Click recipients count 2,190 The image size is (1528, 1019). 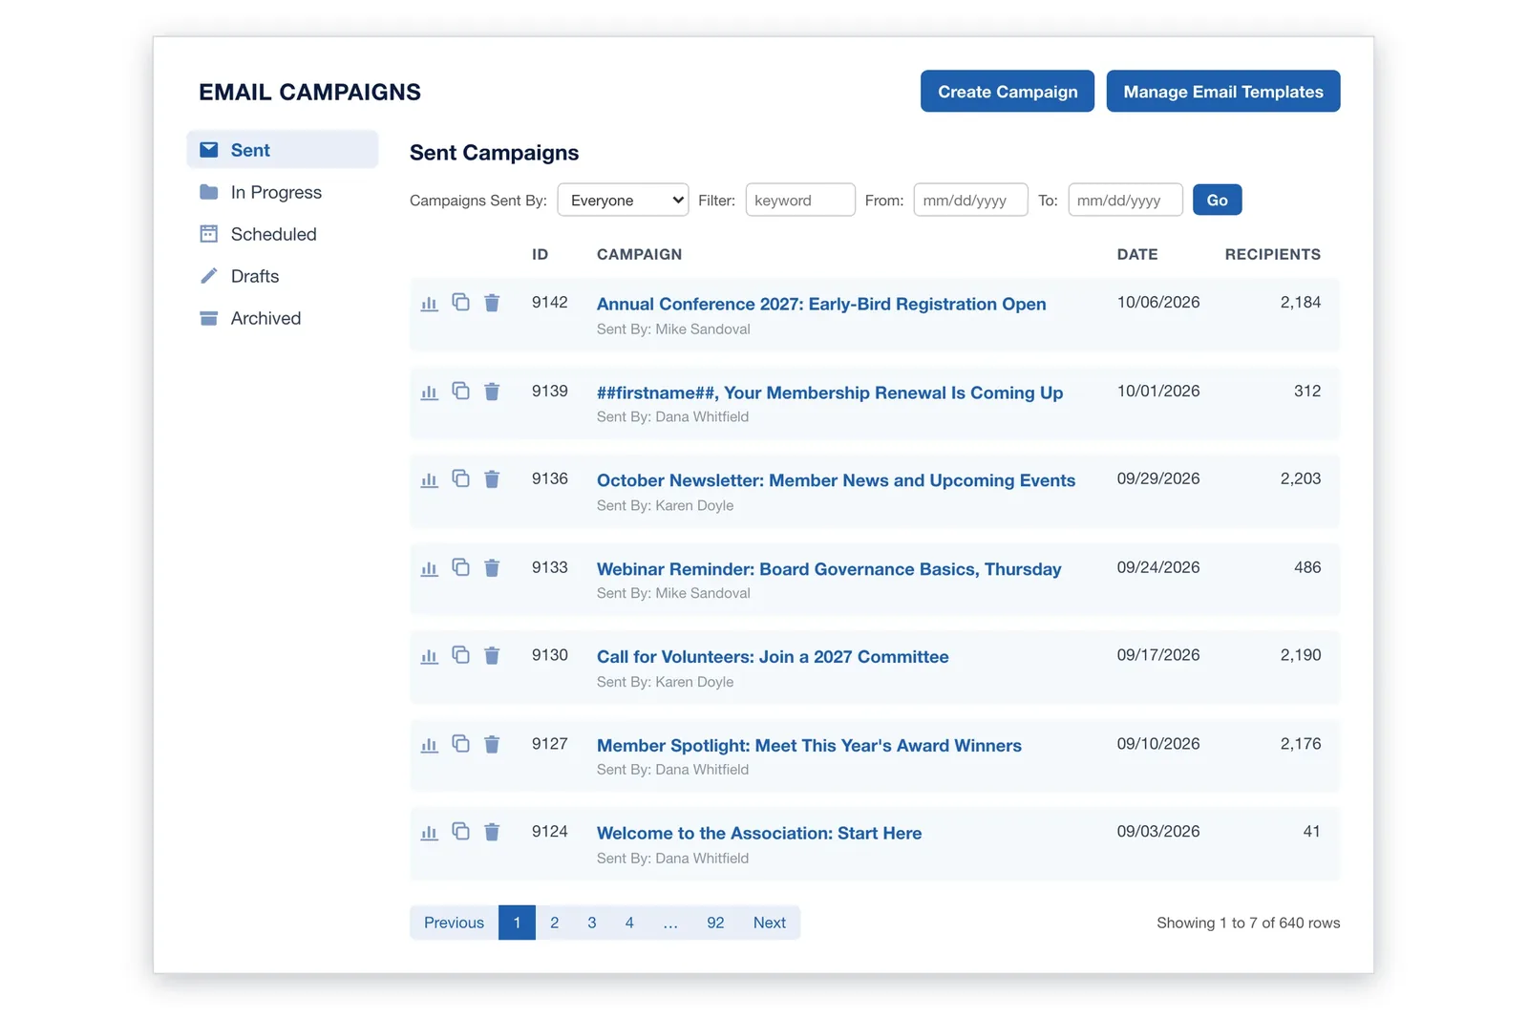1301,655
